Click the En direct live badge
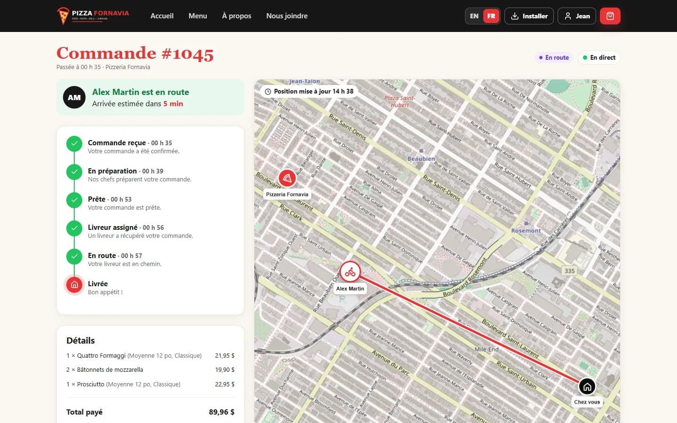The width and height of the screenshot is (677, 423). 599,57
